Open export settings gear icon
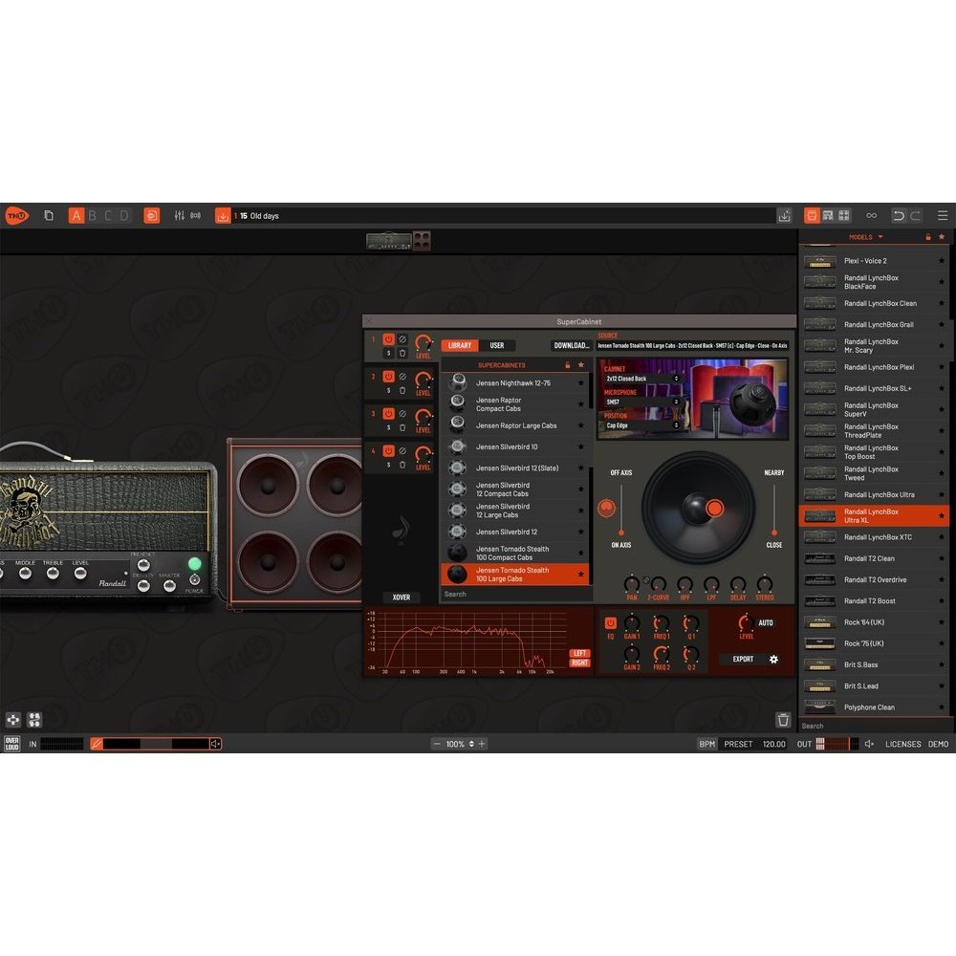Image resolution: width=956 pixels, height=956 pixels. [773, 659]
